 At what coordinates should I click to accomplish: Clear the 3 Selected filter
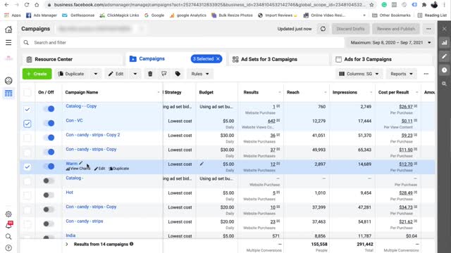[218, 59]
